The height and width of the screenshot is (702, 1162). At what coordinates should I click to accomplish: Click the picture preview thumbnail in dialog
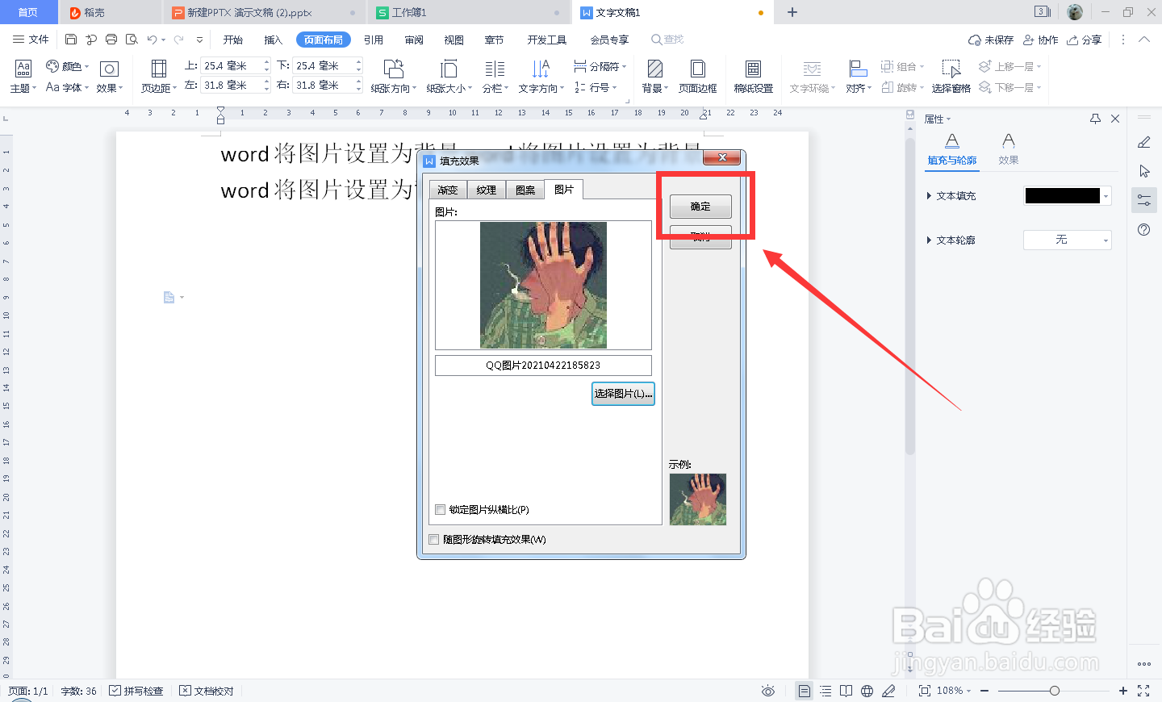[x=543, y=285]
